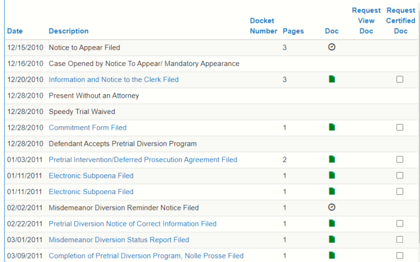Viewport: 420px width, 262px height.
Task: Open document icon for Misdemeanor Diversion Status Report
Action: (x=332, y=240)
